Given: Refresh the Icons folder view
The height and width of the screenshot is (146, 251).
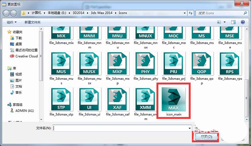Looking at the screenshot, I should [190, 13].
